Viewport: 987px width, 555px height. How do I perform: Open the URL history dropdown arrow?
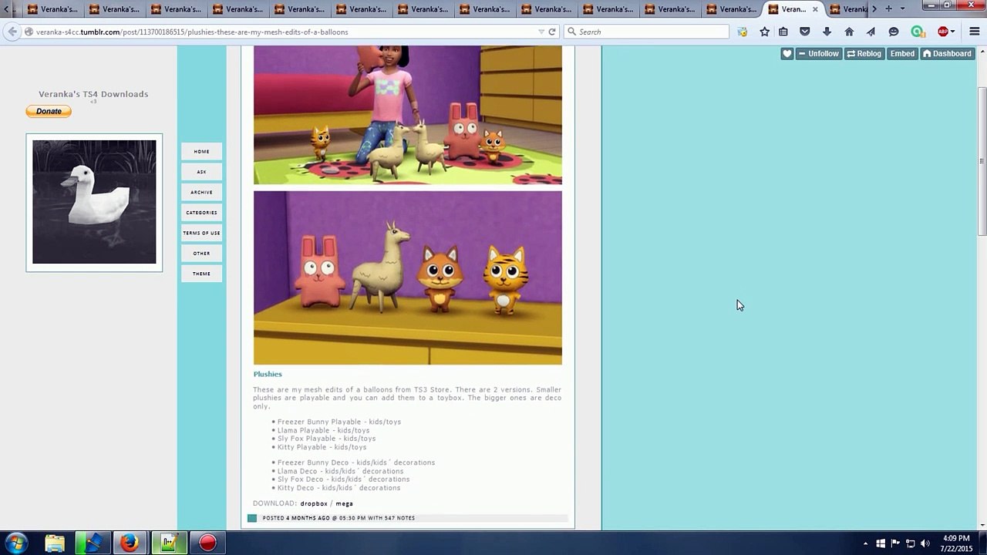(x=541, y=32)
